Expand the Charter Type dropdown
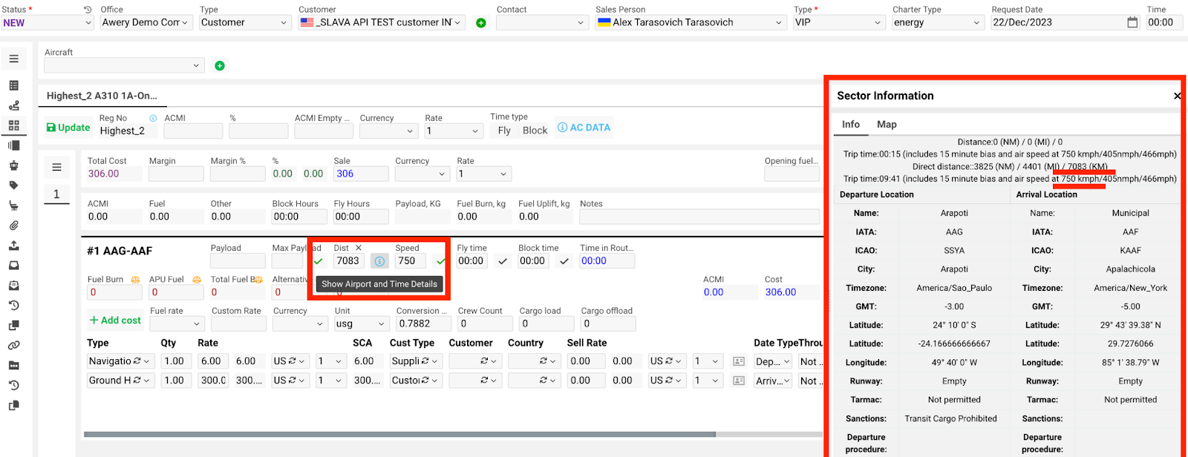Viewport: 1188px width, 457px height. click(937, 23)
